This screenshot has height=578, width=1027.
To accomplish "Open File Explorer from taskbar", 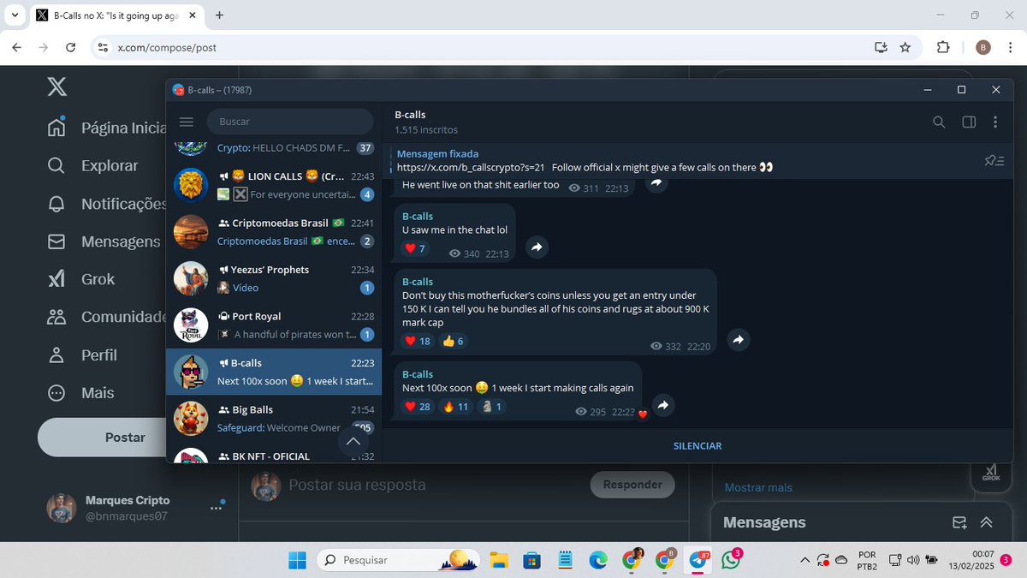I will coord(498,560).
